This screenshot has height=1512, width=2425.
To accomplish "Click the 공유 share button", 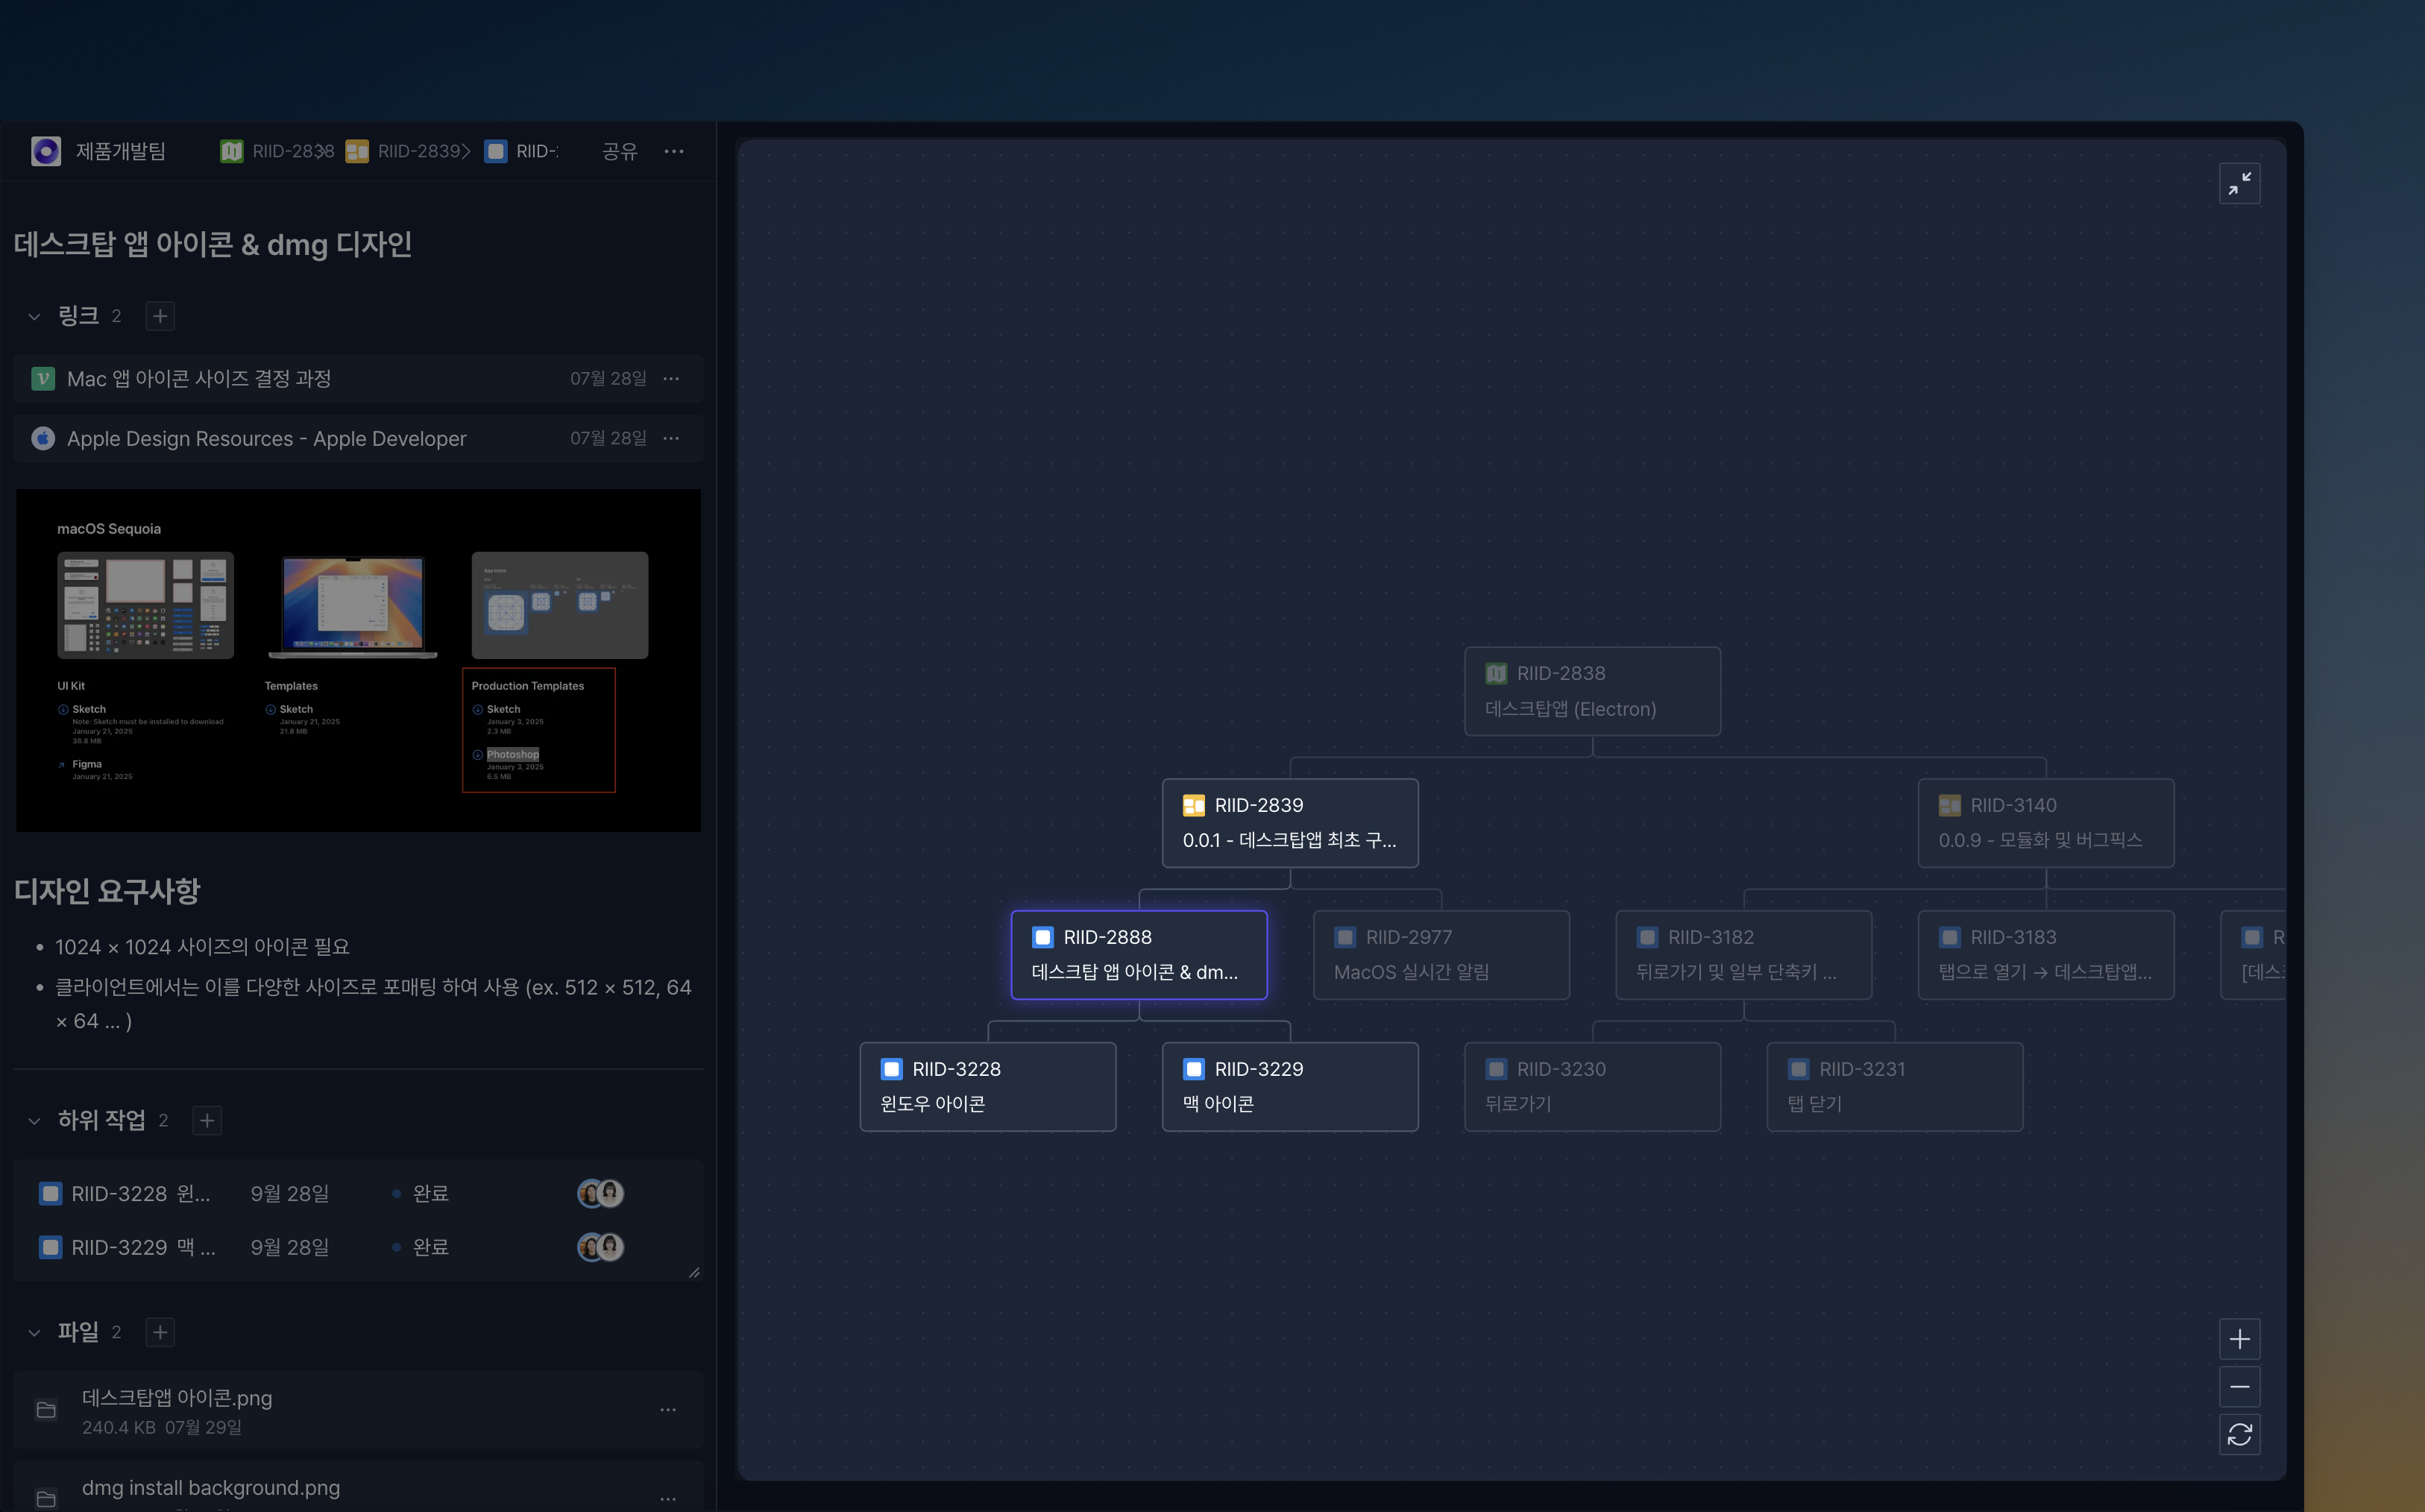I will [619, 151].
